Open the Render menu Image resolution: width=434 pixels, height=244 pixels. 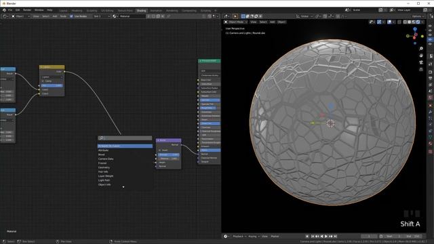pyautogui.click(x=27, y=10)
